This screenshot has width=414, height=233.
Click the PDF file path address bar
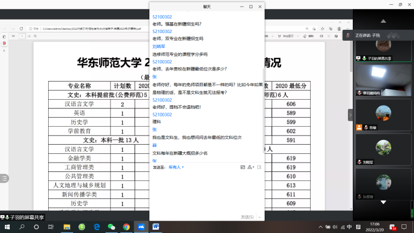(92, 29)
